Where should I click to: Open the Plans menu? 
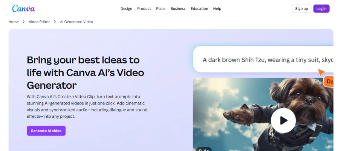(x=161, y=9)
